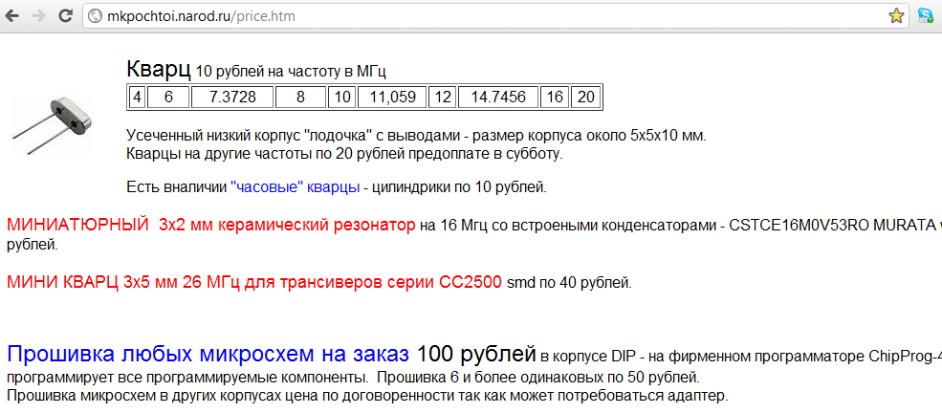The height and width of the screenshot is (413, 942).
Task: Click the 20 MHz frequency cell
Action: point(586,97)
